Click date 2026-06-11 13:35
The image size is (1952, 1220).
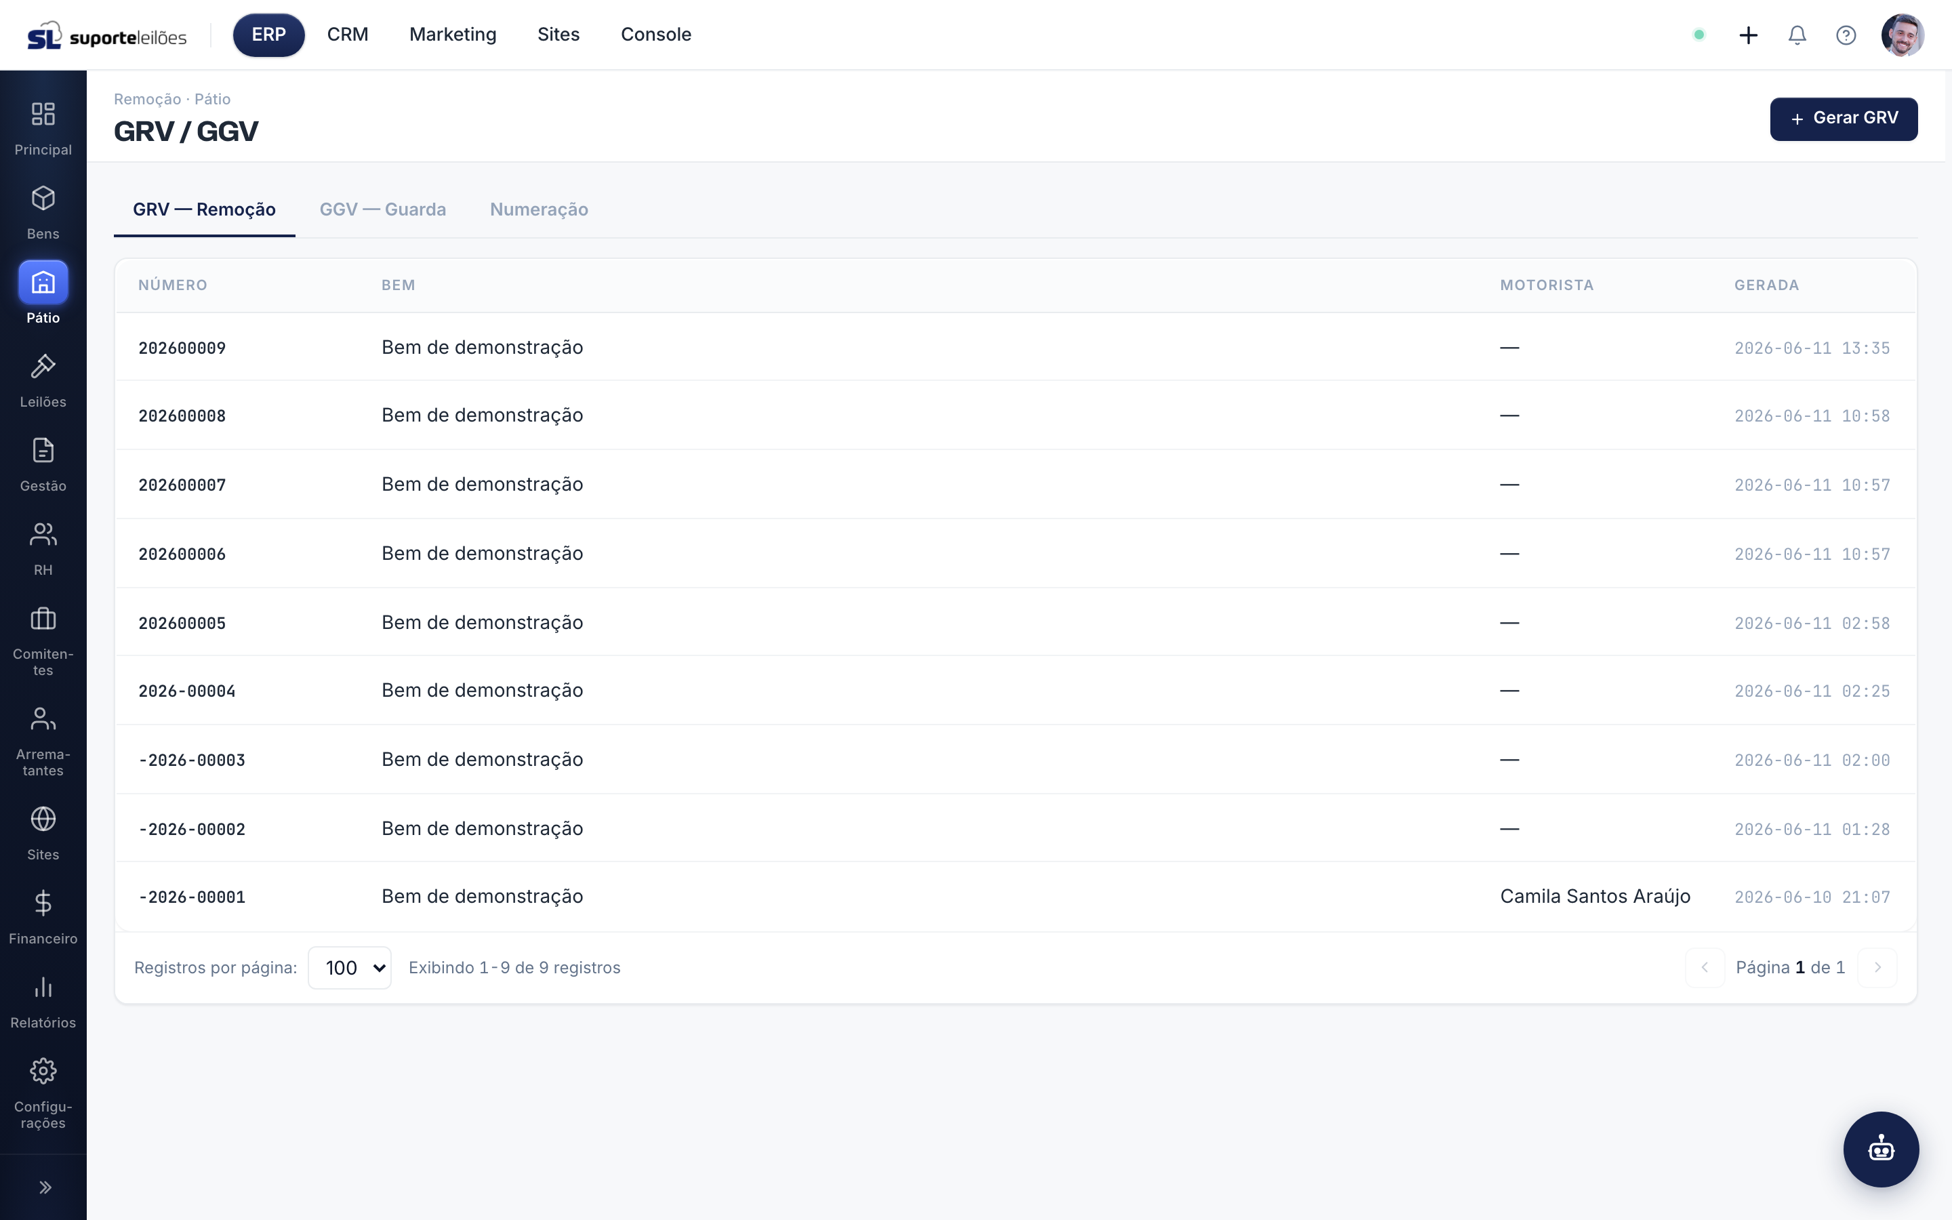[x=1812, y=348]
